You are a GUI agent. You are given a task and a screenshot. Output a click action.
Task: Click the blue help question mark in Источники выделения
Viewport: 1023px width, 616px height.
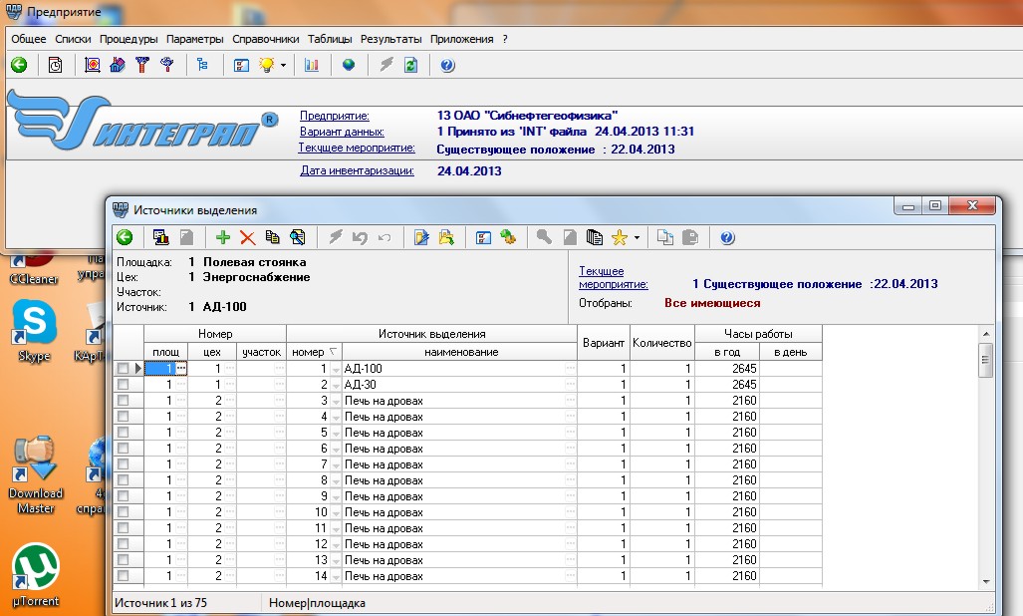coord(727,237)
